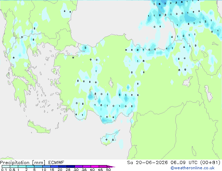Viewport: 222px width, 171px height.
Task: Click the legend value '20'
Action: pyautogui.click(x=60, y=170)
